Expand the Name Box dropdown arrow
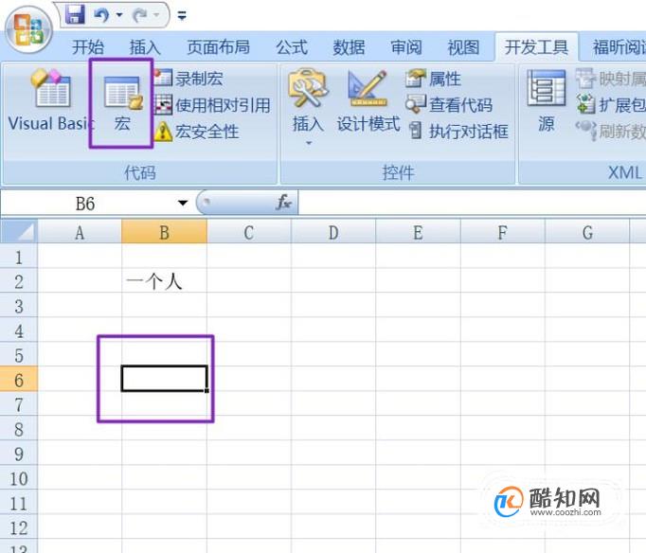Screen dimensions: 646x553 point(183,203)
